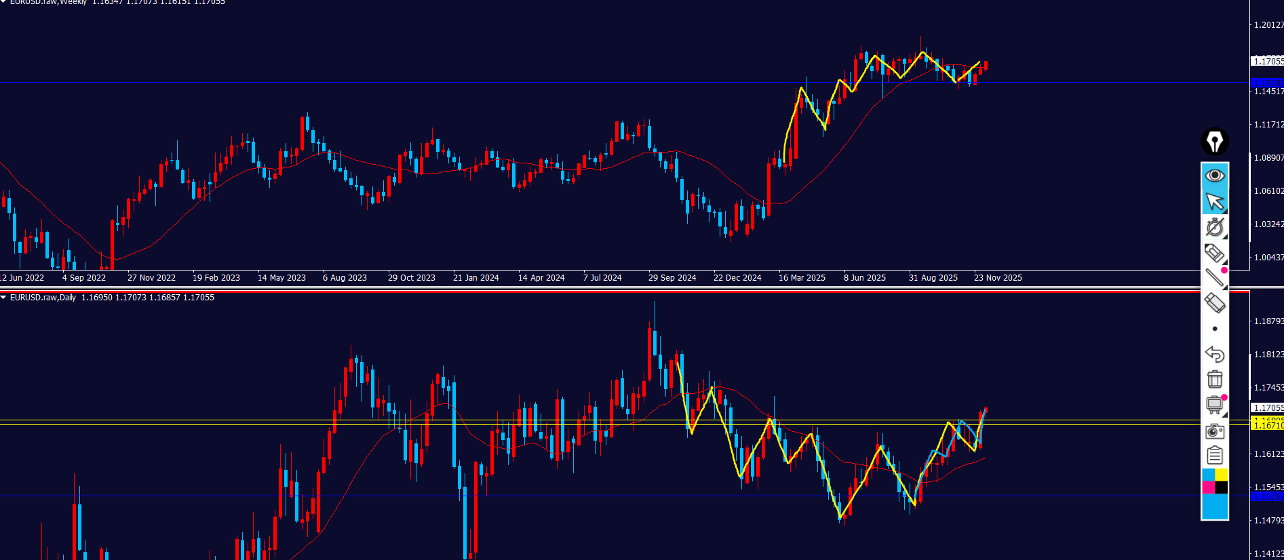Click the brush size dot
Image resolution: width=1284 pixels, height=560 pixels.
tap(1215, 329)
